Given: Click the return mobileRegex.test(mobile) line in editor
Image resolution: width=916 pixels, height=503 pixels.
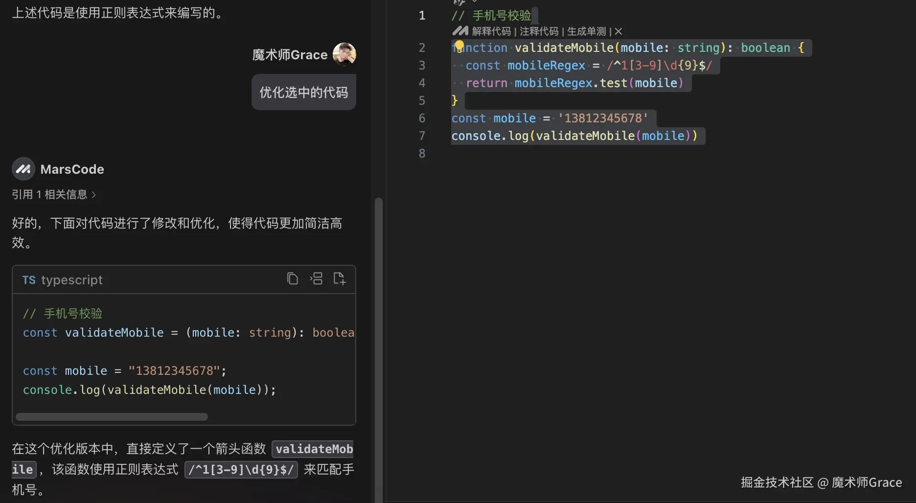Looking at the screenshot, I should tap(574, 83).
